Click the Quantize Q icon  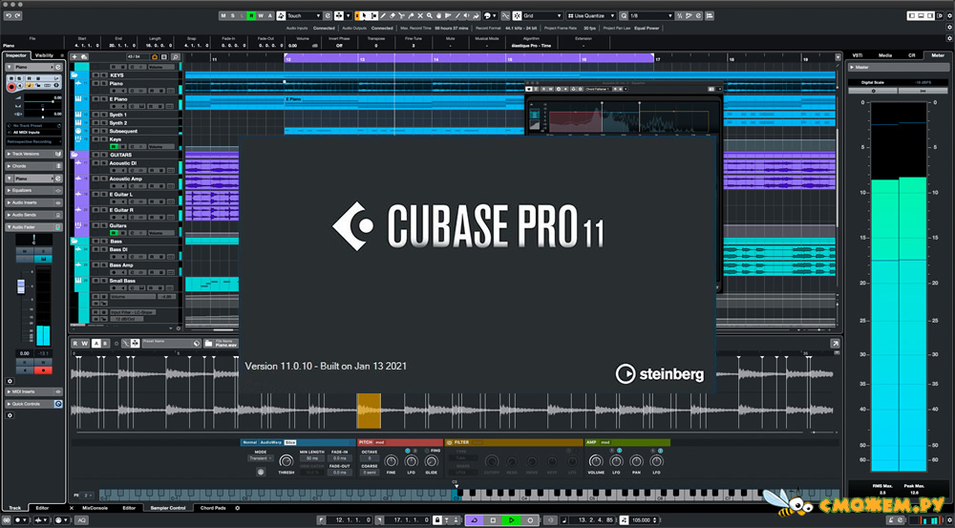coord(623,15)
